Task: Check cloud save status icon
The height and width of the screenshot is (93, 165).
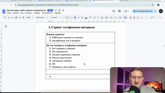Action: tap(63, 10)
